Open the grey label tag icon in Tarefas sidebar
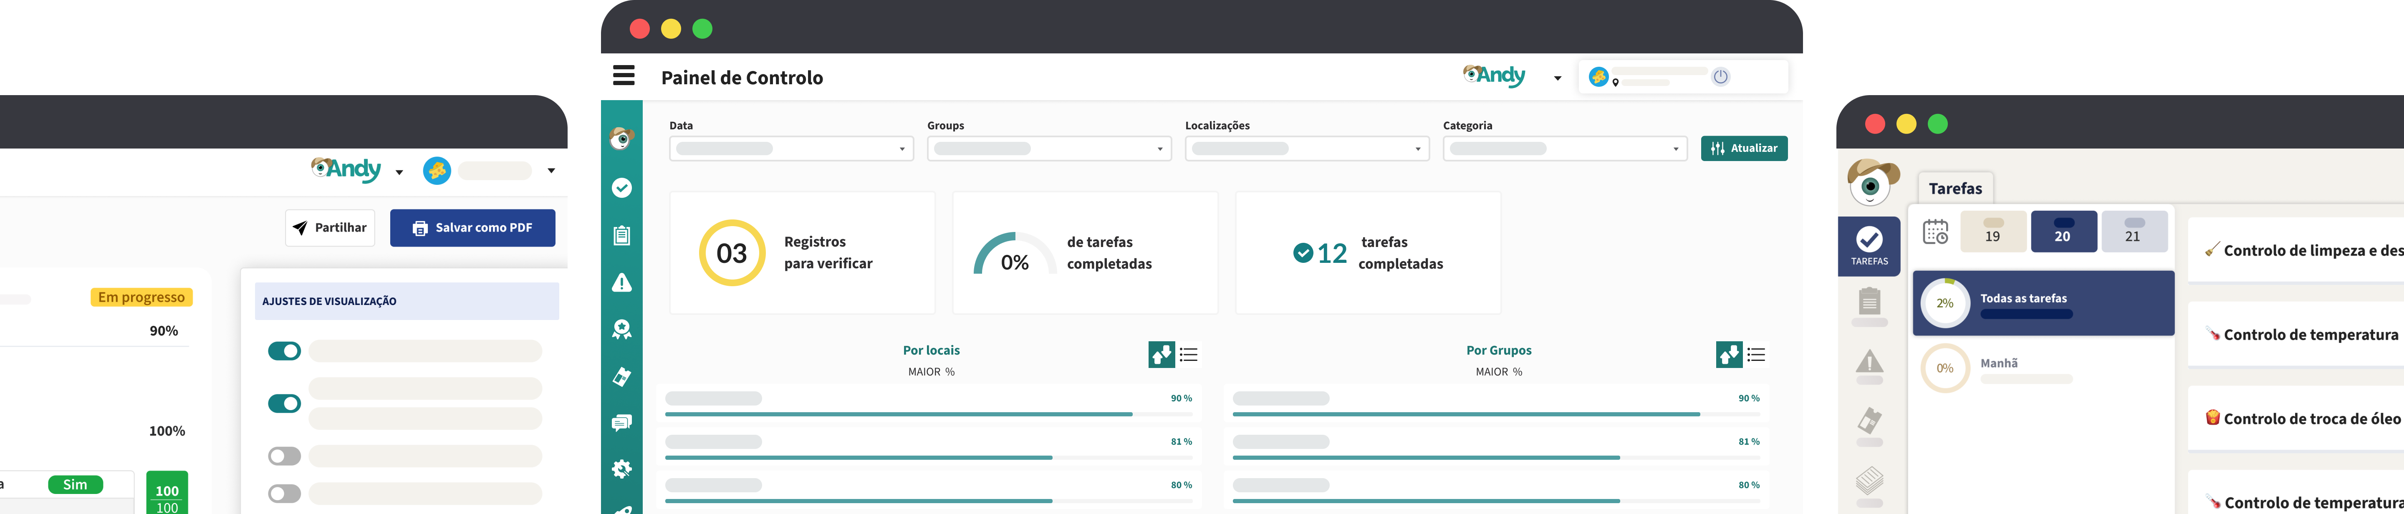 [1869, 421]
